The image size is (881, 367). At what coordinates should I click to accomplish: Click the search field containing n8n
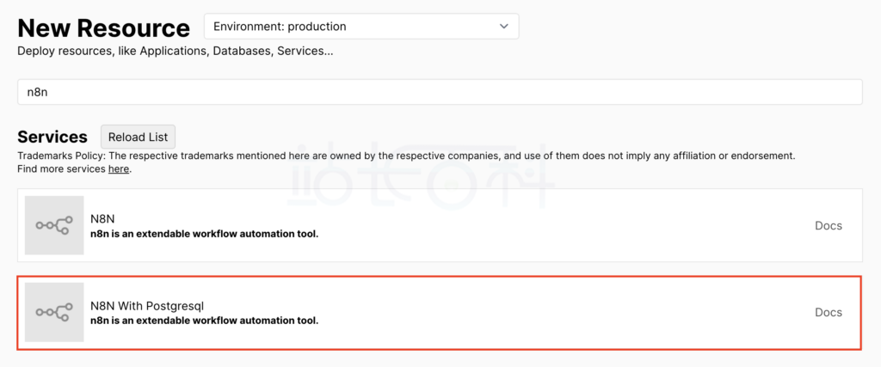click(440, 92)
